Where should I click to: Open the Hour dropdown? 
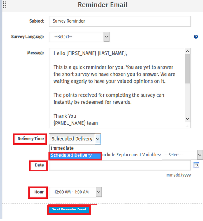click(x=76, y=192)
